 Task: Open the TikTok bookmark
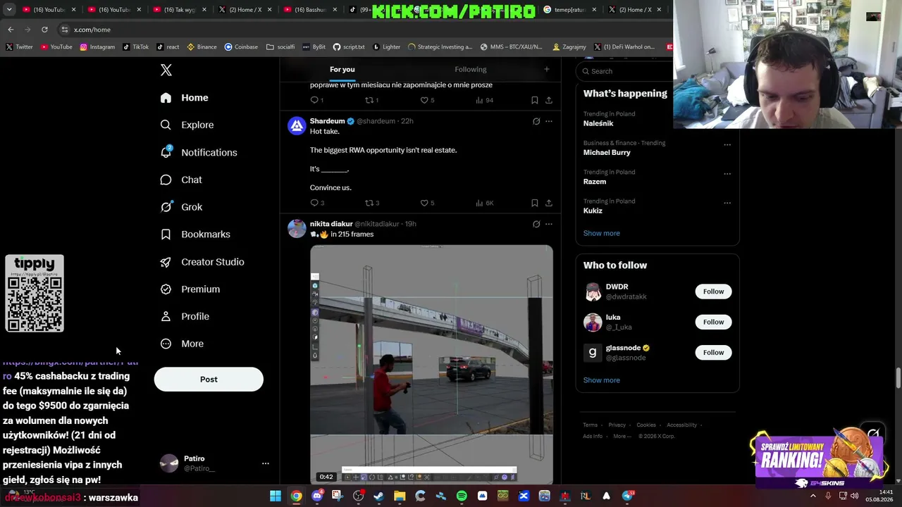(135, 47)
